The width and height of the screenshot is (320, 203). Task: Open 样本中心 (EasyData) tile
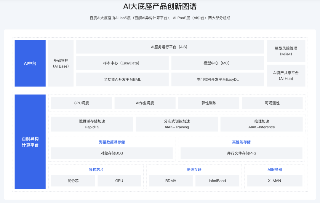122,63
